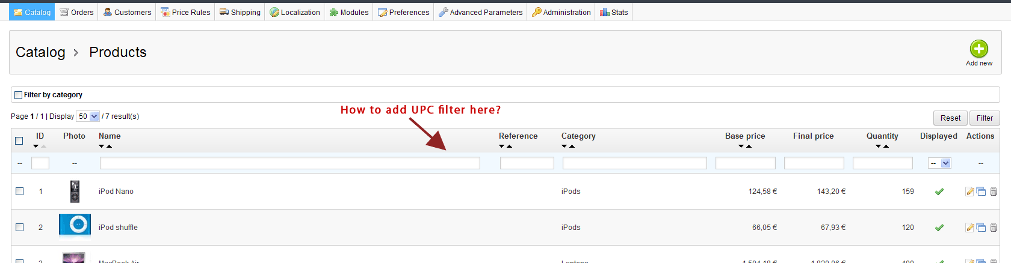Edit the iPod Nano product
The width and height of the screenshot is (1011, 263).
969,192
